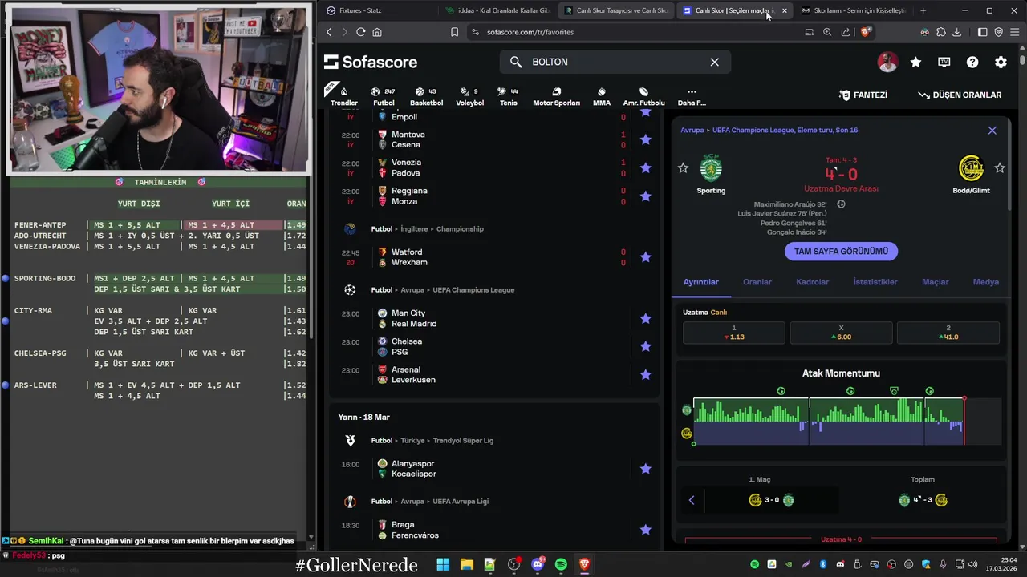Click first goal marker on Atak Momentumu
This screenshot has width=1027, height=577.
[x=781, y=391]
